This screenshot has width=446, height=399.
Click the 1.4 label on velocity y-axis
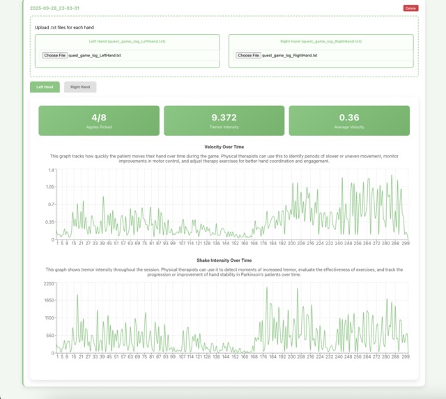51,170
